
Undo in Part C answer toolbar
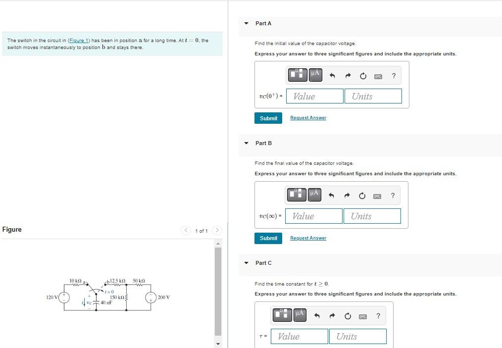317,316
